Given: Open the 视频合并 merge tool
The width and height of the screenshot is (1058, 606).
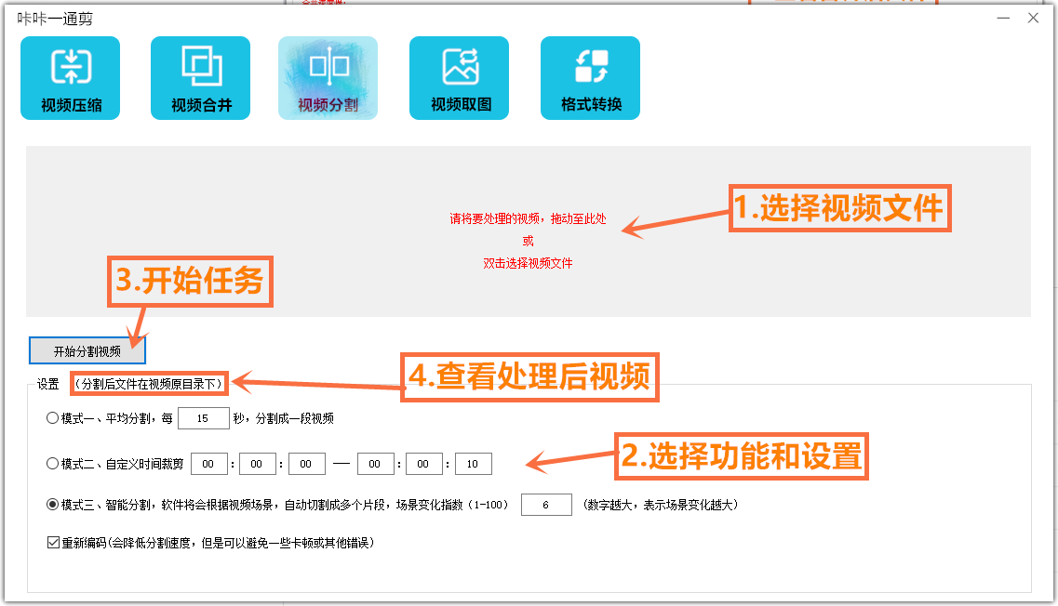Looking at the screenshot, I should coord(200,77).
